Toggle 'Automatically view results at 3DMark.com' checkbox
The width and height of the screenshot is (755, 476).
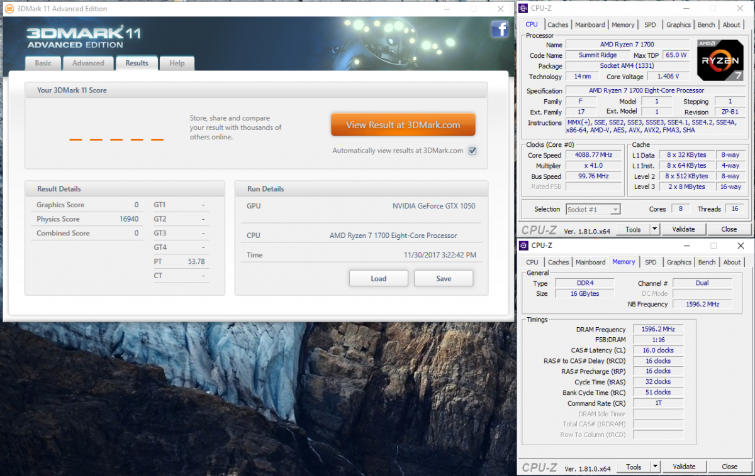[x=473, y=151]
